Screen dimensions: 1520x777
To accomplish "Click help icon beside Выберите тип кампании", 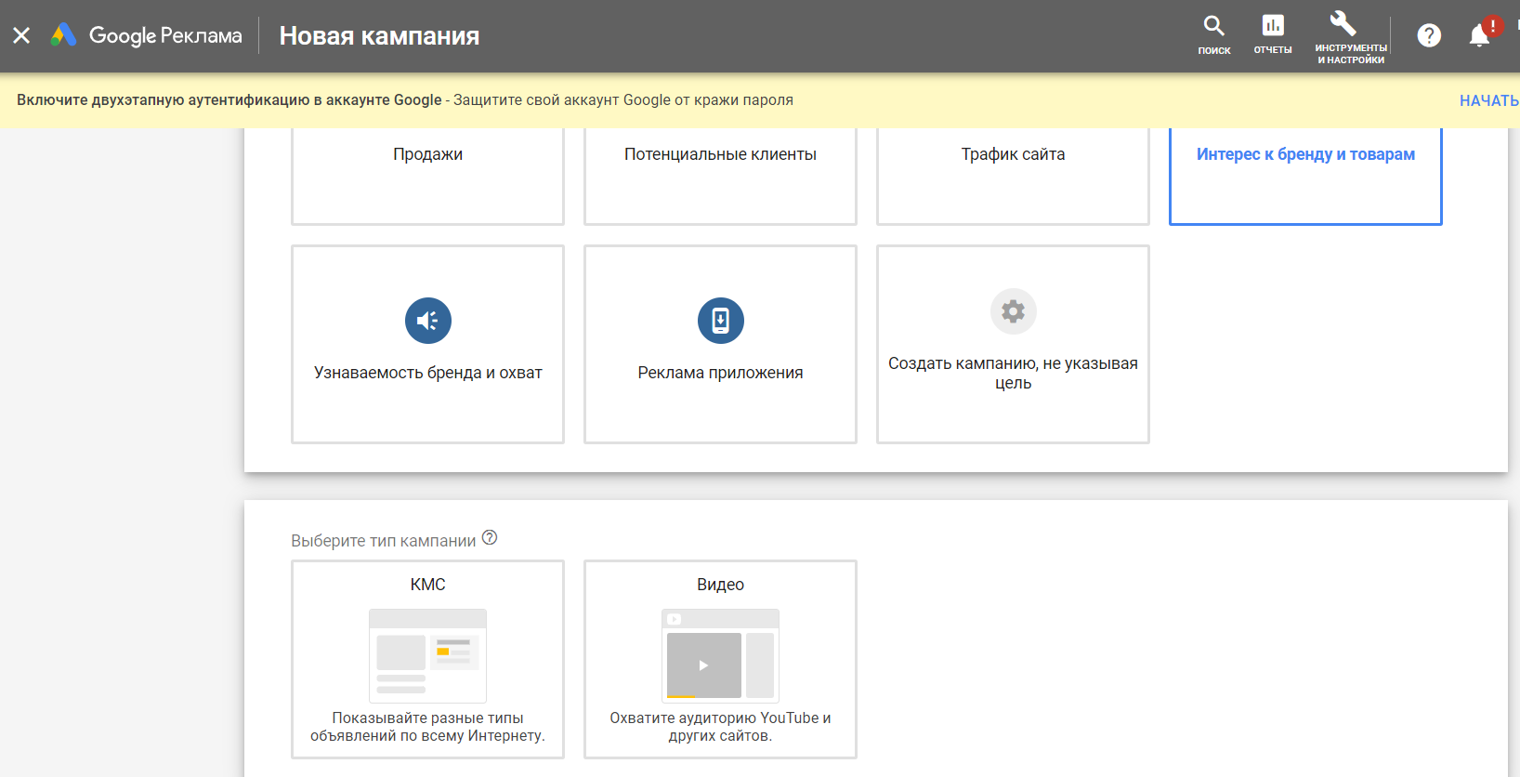I will tap(490, 538).
